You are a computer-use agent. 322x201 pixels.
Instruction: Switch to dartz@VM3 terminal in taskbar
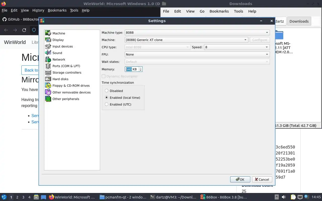click(x=173, y=197)
